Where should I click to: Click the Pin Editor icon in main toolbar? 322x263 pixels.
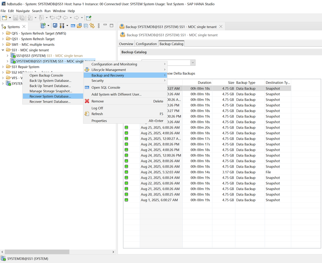(89, 18)
